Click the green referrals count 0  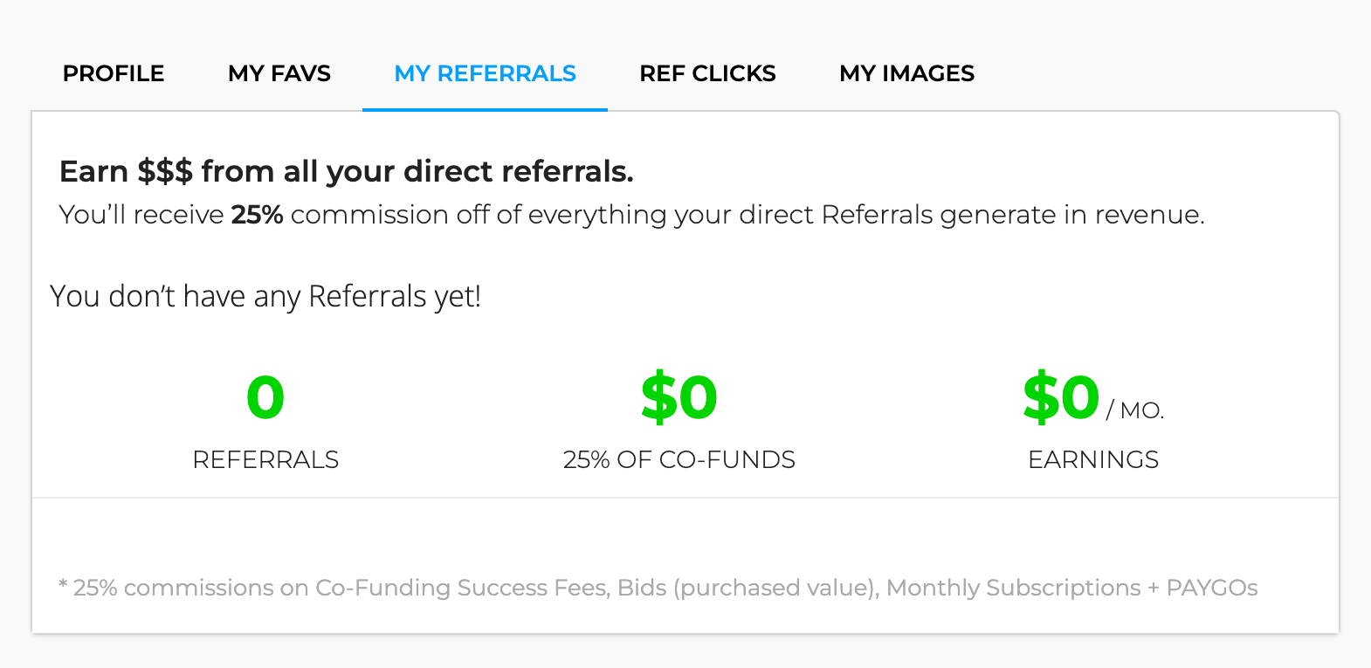pyautogui.click(x=265, y=397)
